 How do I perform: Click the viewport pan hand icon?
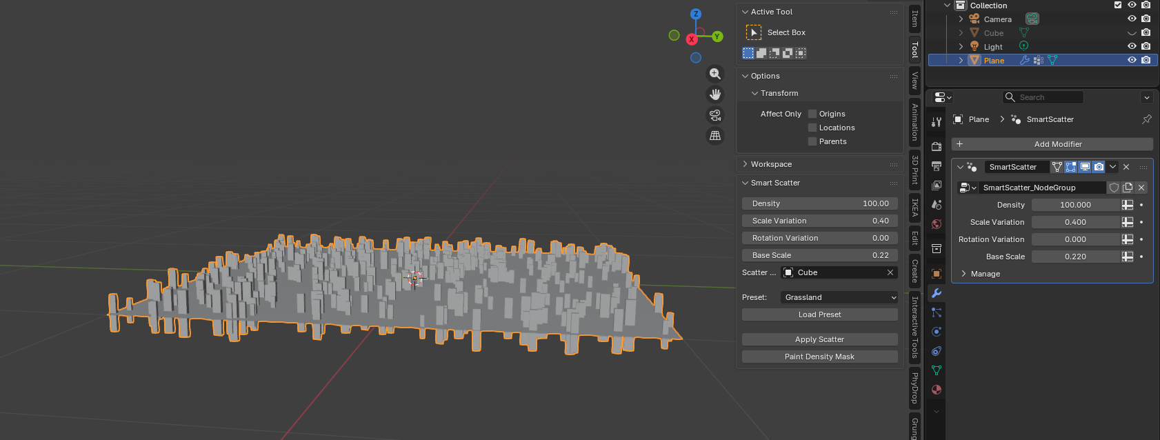coord(715,94)
